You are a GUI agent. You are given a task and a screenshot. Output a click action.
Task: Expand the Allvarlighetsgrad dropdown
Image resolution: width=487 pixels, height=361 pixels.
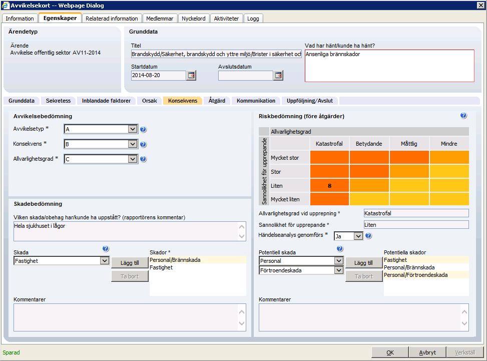tap(133, 159)
